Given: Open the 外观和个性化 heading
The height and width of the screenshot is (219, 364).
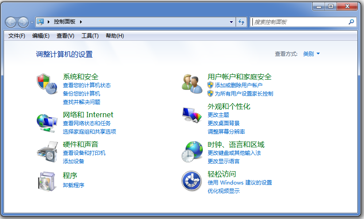Looking at the screenshot, I should pos(229,107).
